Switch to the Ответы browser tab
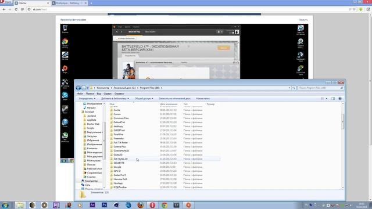372x209 pixels. point(31,3)
